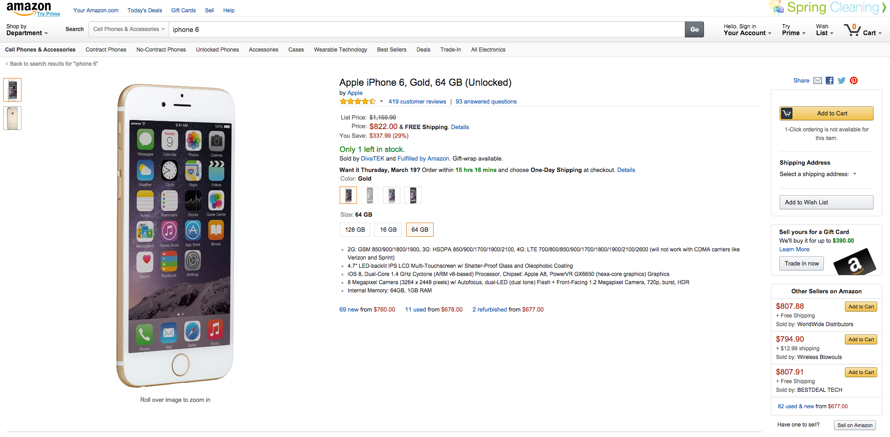The image size is (890, 437).
Task: Share on Facebook icon
Action: [x=829, y=81]
